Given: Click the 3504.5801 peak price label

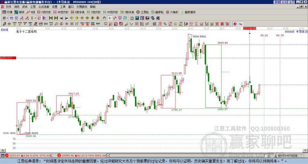Looking at the screenshot, I should click(199, 37).
